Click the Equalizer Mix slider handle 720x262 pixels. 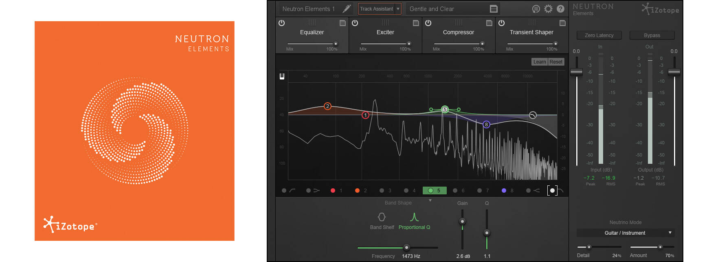336,44
